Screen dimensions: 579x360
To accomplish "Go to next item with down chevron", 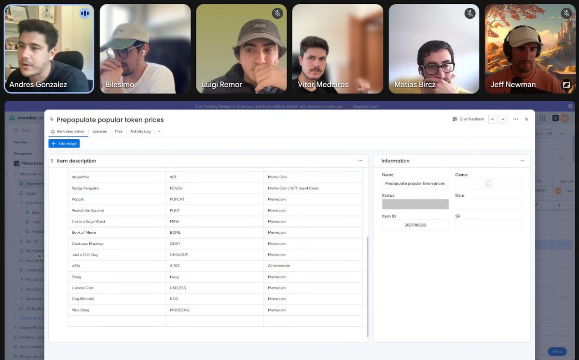I will (x=503, y=119).
